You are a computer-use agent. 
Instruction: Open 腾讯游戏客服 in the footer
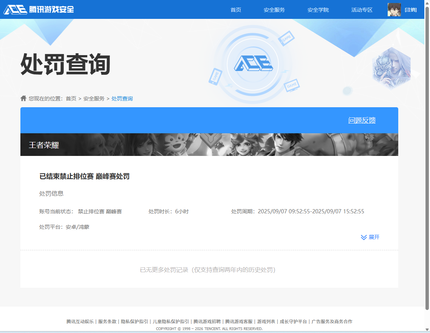tap(238, 321)
